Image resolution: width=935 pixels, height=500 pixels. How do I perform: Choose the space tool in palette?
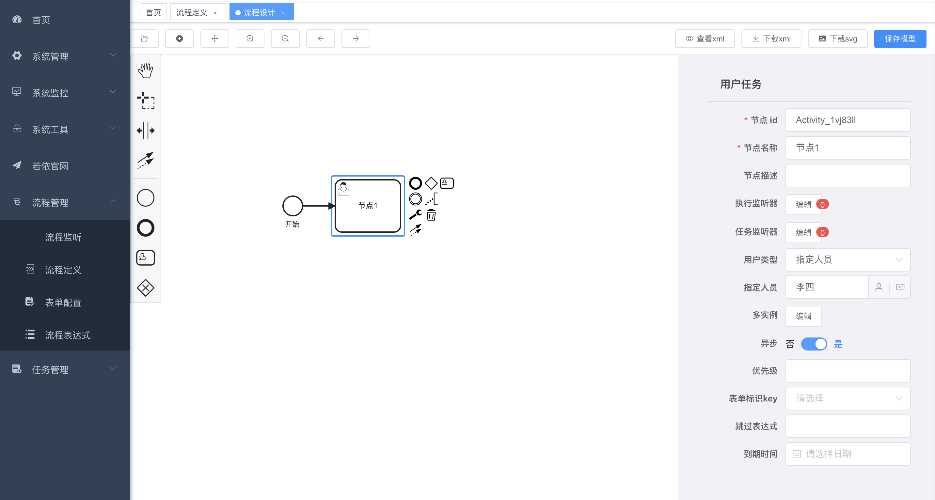click(x=146, y=130)
